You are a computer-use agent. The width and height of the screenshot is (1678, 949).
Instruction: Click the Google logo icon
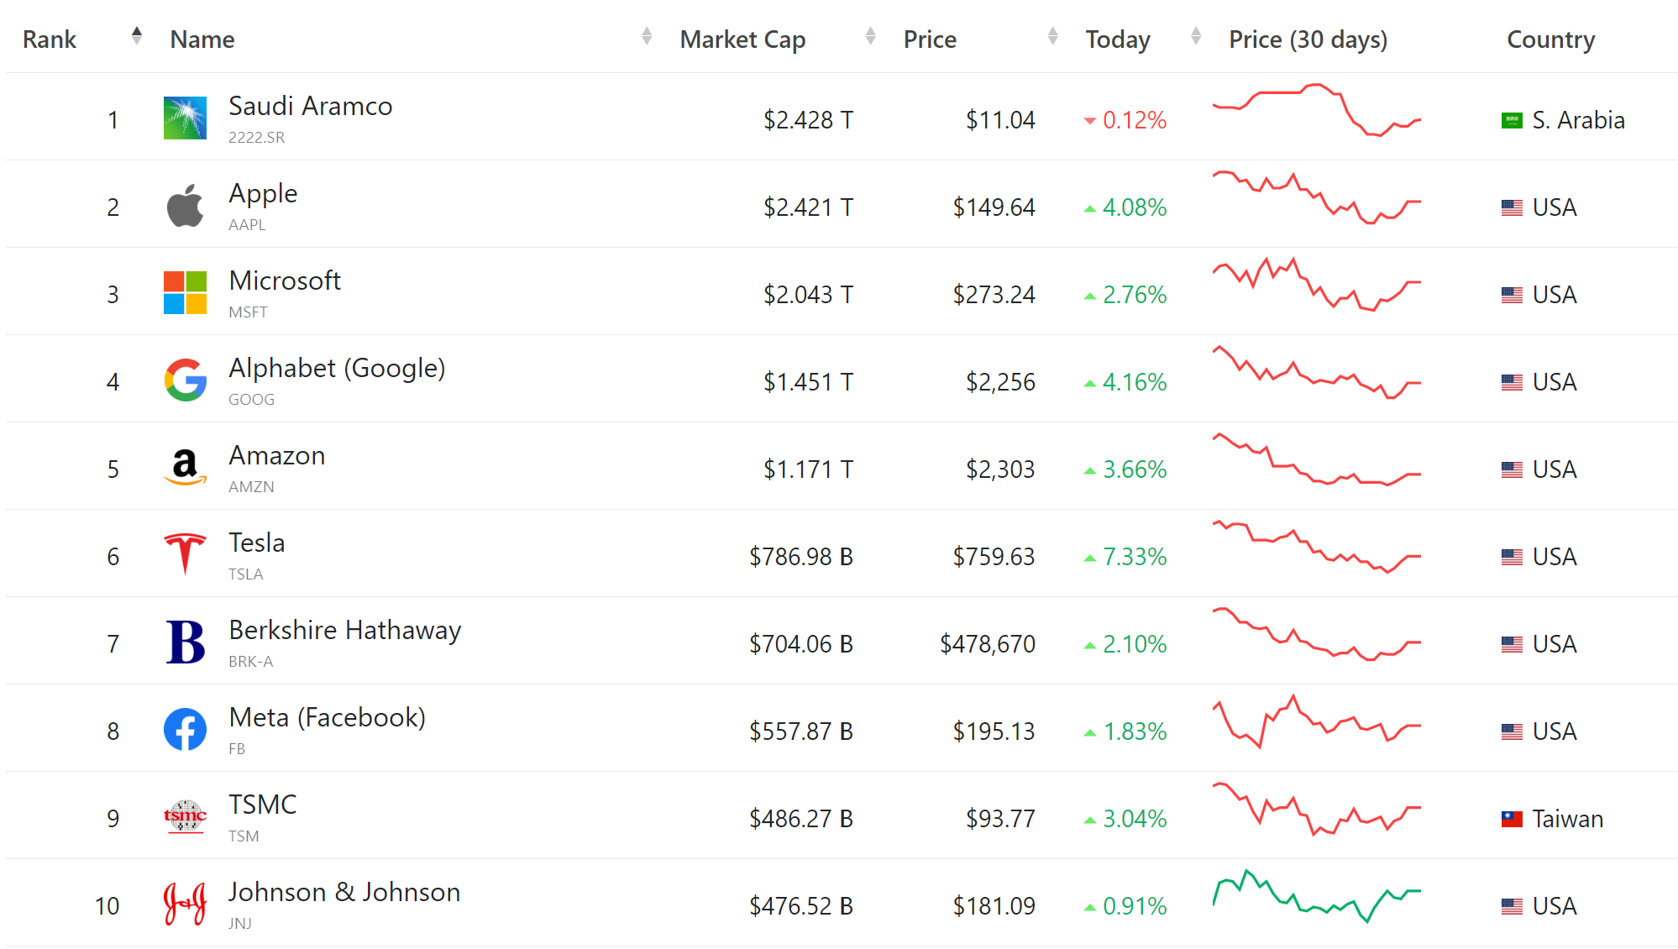185,380
